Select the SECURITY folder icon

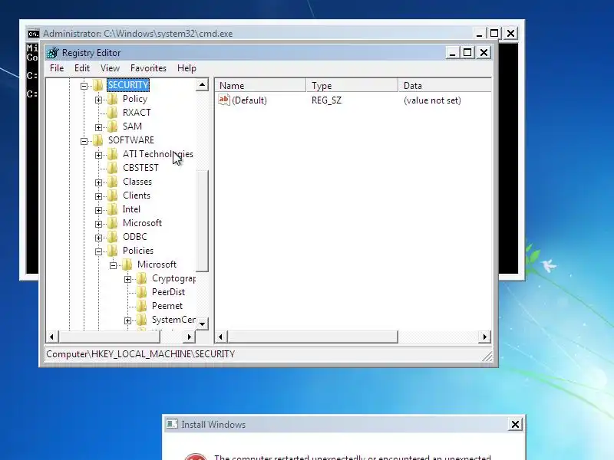click(98, 85)
